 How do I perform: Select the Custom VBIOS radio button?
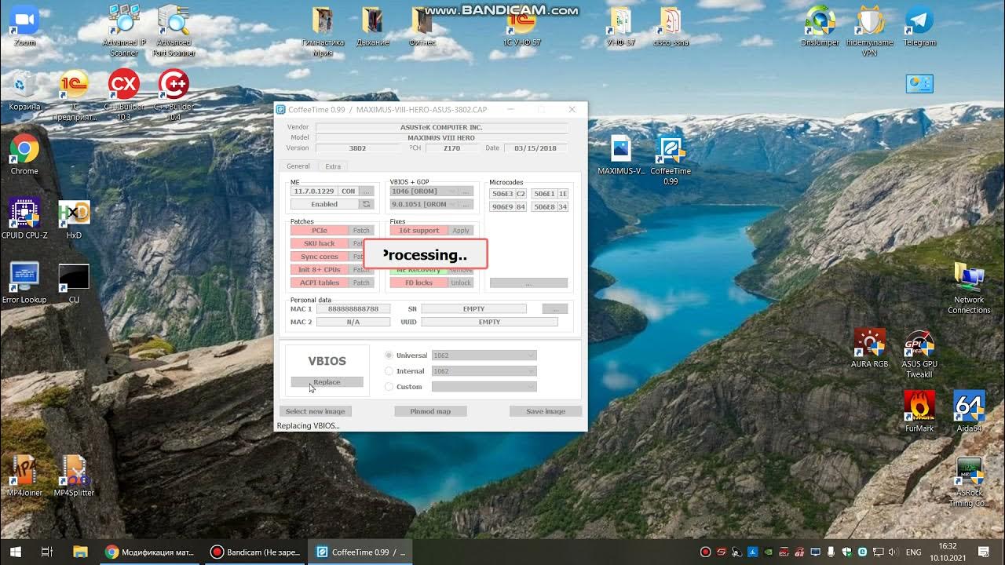point(389,387)
